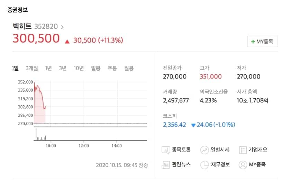The width and height of the screenshot is (292, 180).
Task: Click the green plus icon on MY등록
Action: pos(253,42)
